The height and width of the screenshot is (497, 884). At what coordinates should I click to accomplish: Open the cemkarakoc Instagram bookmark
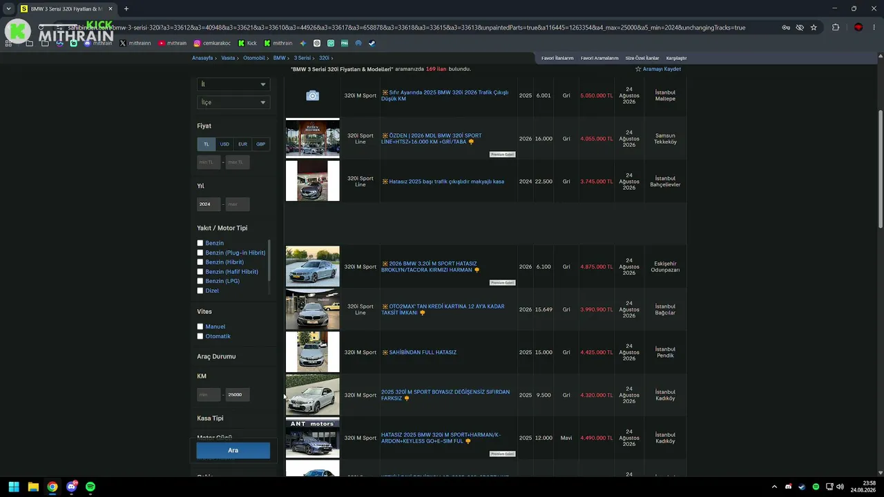tap(212, 43)
